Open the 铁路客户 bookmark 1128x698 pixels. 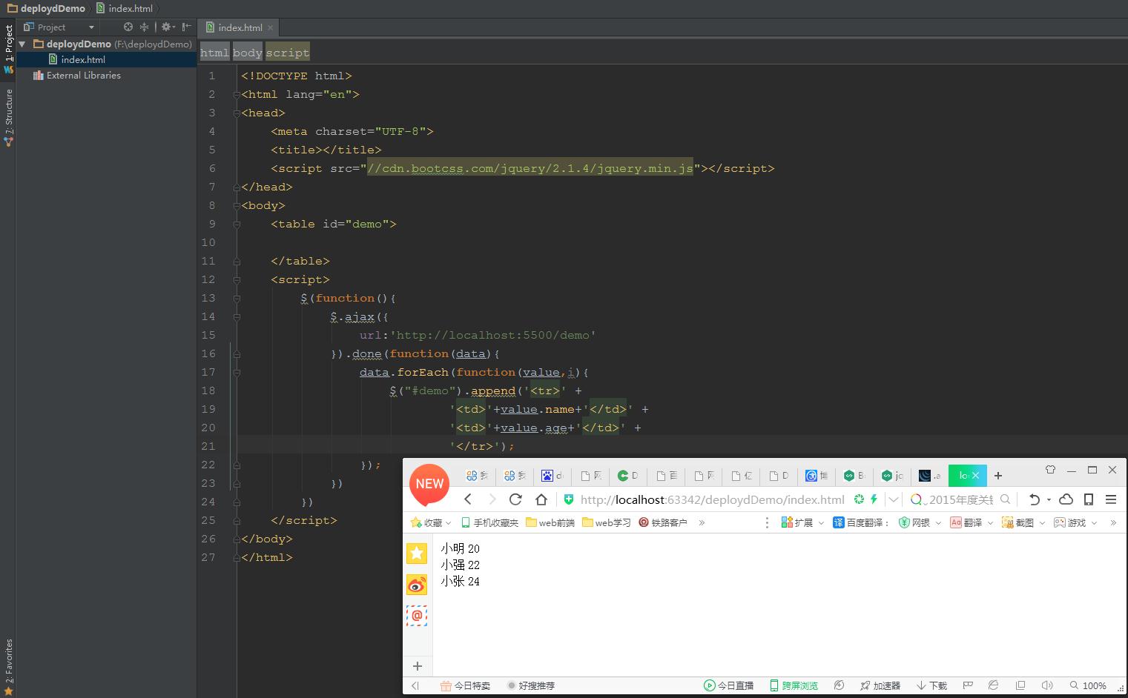pos(663,522)
